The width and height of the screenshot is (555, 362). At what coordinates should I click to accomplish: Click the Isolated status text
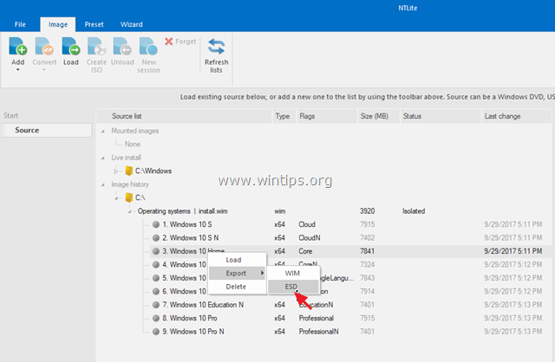pyautogui.click(x=414, y=211)
